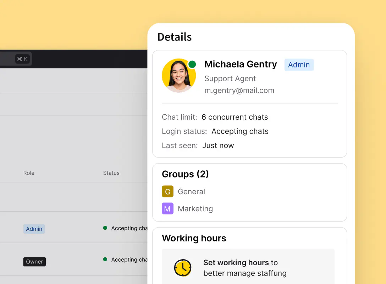Screen dimensions: 386x284
Task: Click the Marketing group icon
Action: (167, 208)
